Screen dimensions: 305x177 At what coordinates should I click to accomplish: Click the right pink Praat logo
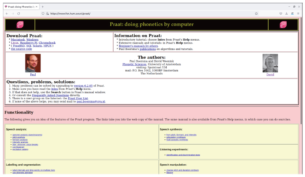[x=283, y=25]
